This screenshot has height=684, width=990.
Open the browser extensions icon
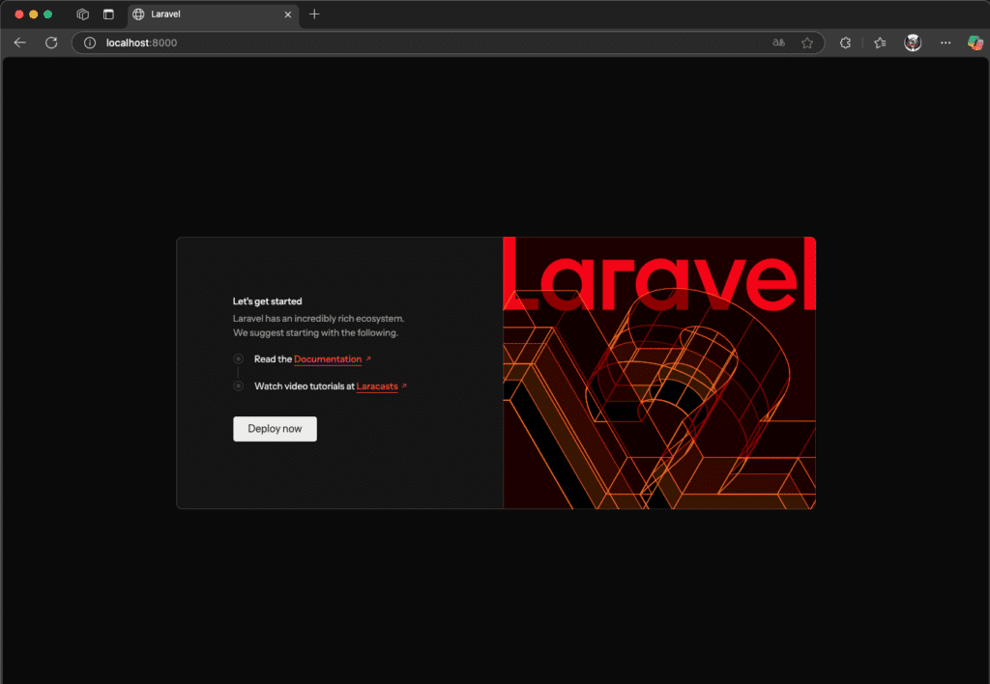click(845, 43)
